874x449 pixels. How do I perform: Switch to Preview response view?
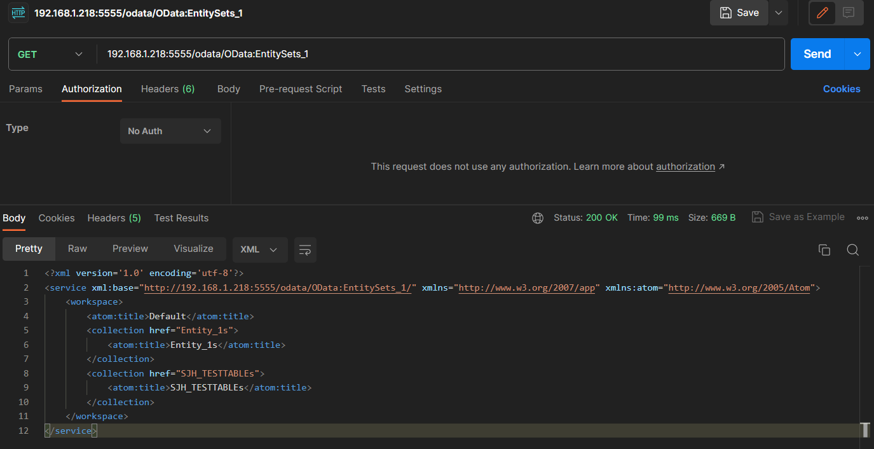pyautogui.click(x=130, y=249)
